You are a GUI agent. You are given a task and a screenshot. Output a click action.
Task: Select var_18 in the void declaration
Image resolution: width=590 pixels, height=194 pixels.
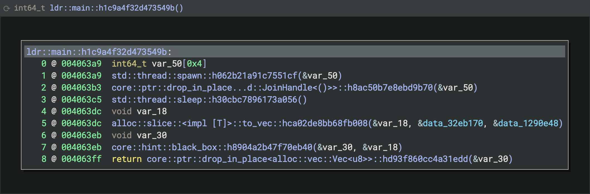tap(152, 111)
